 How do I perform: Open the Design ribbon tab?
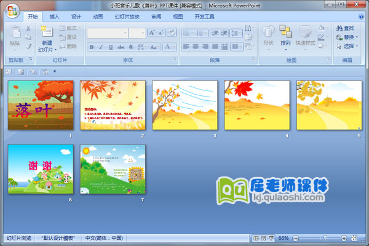coord(76,17)
